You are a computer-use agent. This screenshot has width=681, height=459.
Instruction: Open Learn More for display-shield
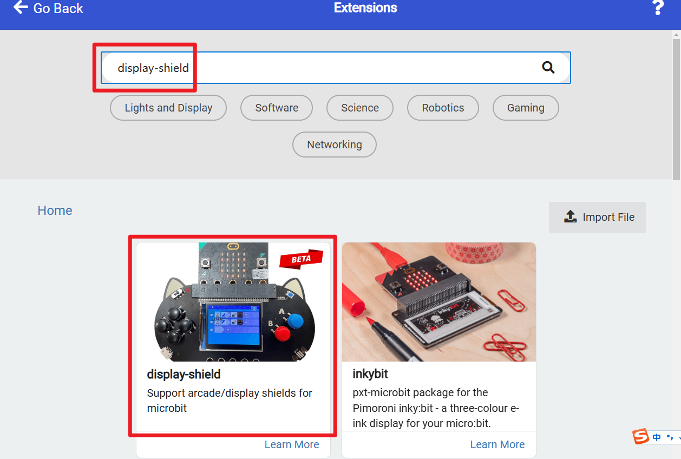[x=292, y=444]
